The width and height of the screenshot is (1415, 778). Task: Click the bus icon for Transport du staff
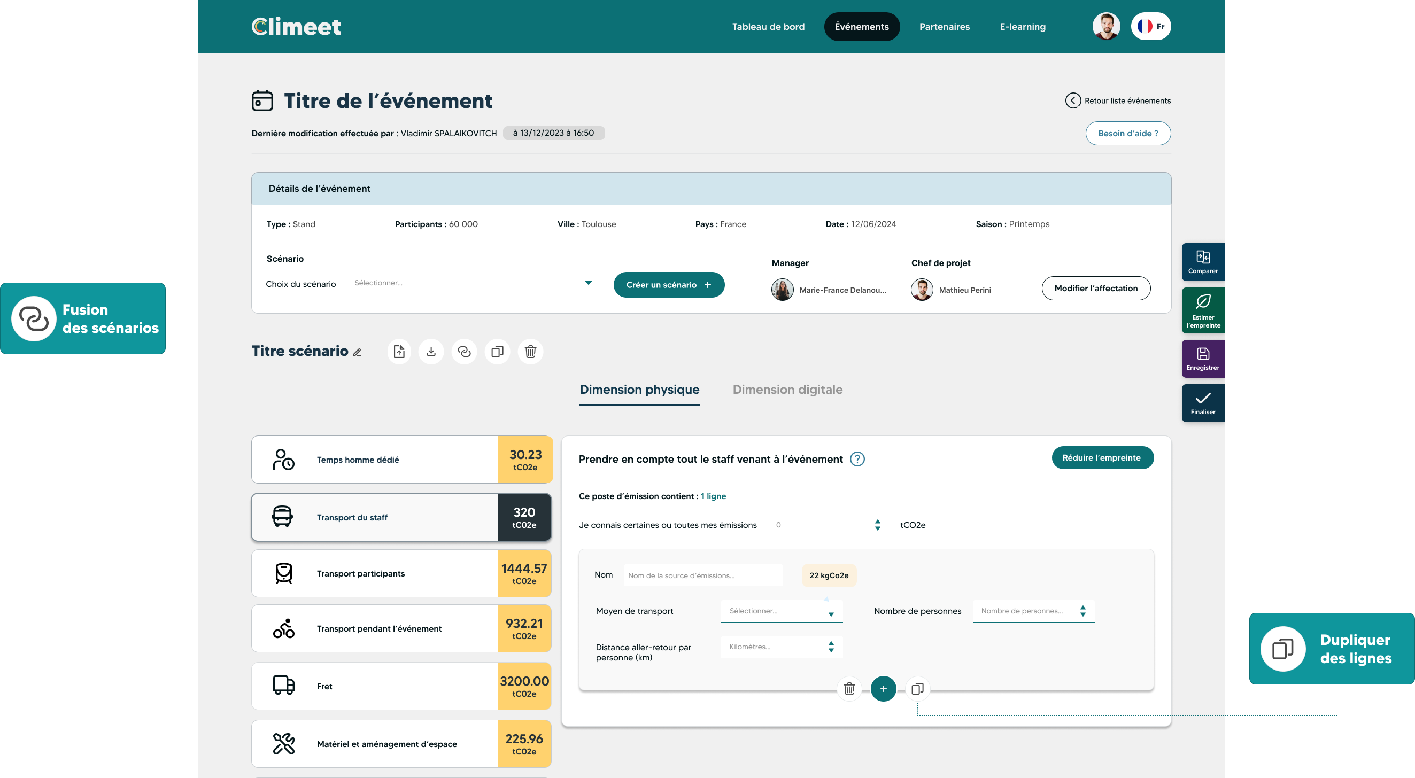click(x=282, y=517)
